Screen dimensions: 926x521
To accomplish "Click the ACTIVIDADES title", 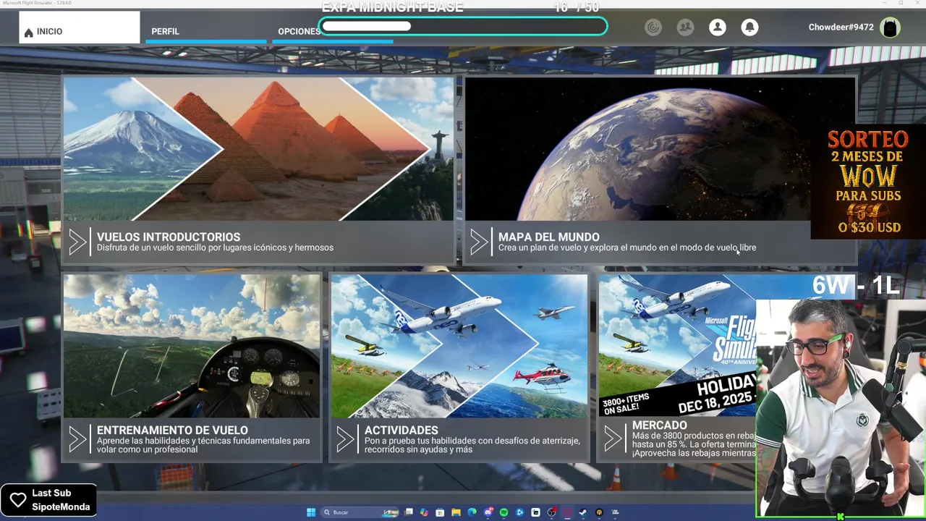I will (x=402, y=430).
